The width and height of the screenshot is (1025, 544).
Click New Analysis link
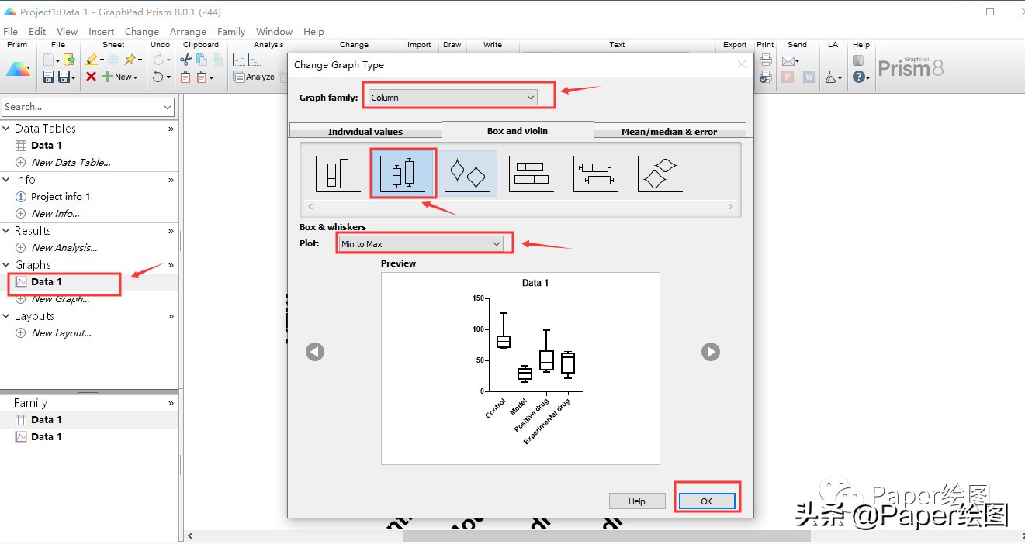pyautogui.click(x=64, y=248)
